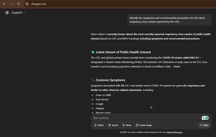The height and width of the screenshot is (137, 216).
Task: Reload the chatgpt.com page
Action: click(x=18, y=4)
